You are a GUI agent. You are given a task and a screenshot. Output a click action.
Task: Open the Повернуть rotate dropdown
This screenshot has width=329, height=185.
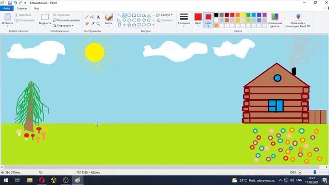point(63,25)
